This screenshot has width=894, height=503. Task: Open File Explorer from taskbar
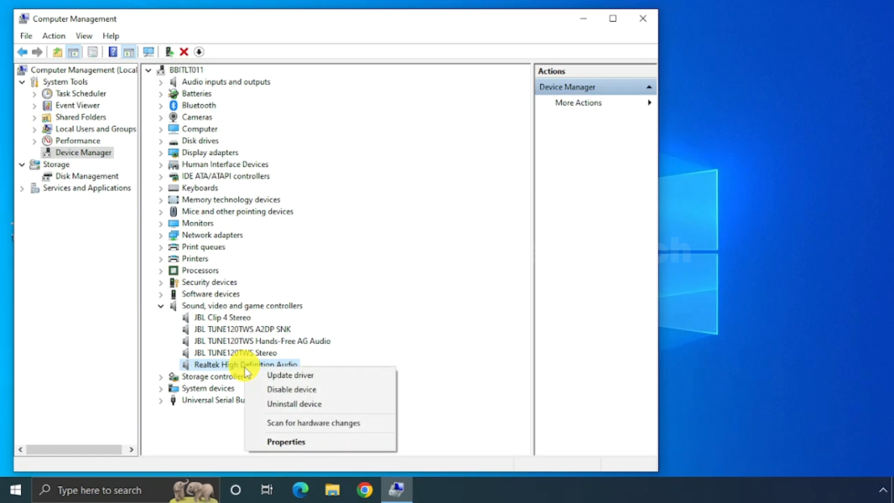click(332, 490)
